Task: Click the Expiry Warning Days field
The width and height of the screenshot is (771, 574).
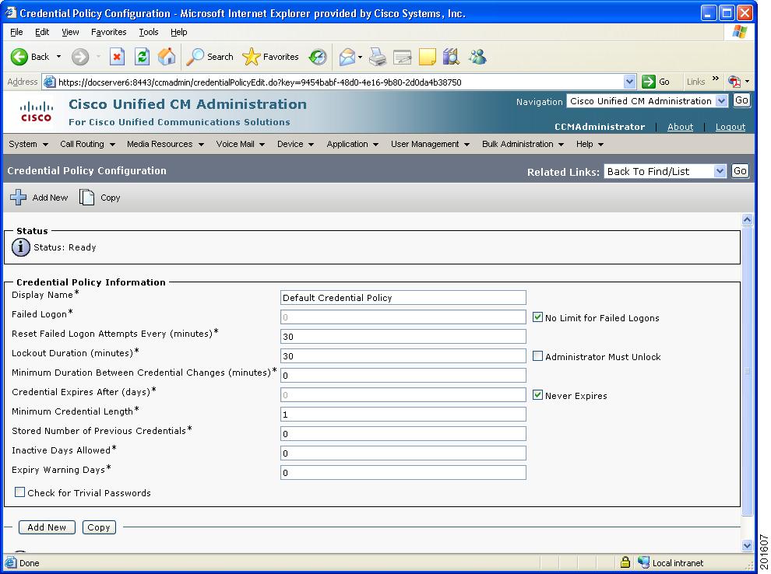Action: 403,473
